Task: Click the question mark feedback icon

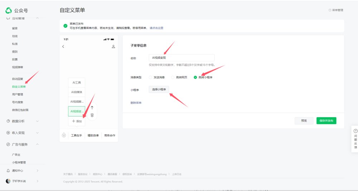Action: (355, 131)
